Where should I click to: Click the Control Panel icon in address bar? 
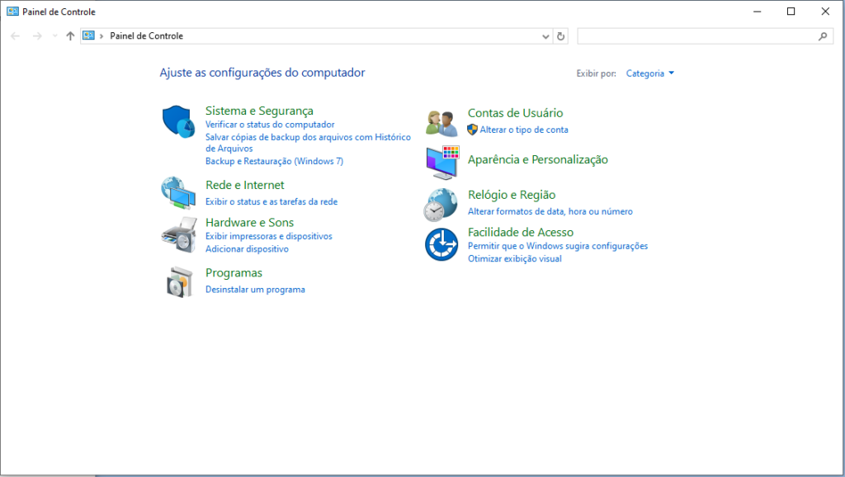coord(88,35)
